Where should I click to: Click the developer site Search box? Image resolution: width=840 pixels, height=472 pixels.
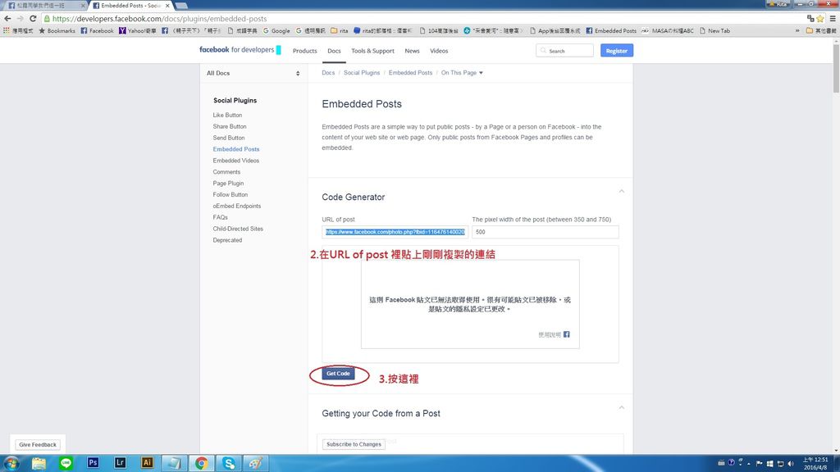coord(564,51)
